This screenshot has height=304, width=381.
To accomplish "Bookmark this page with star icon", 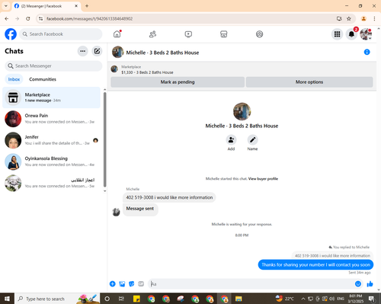I will tap(349, 18).
